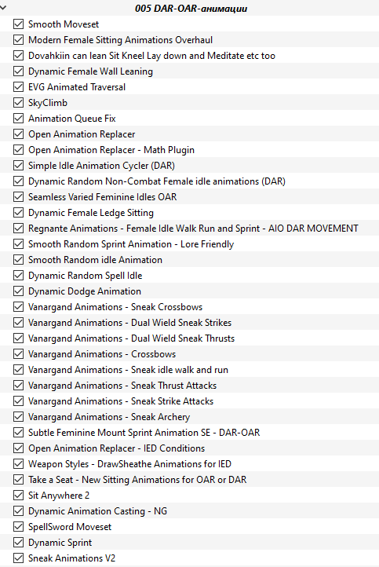Select Dovahkiin can lean Sit Kneel row
Viewport: 379px width, 567px height.
189,56
